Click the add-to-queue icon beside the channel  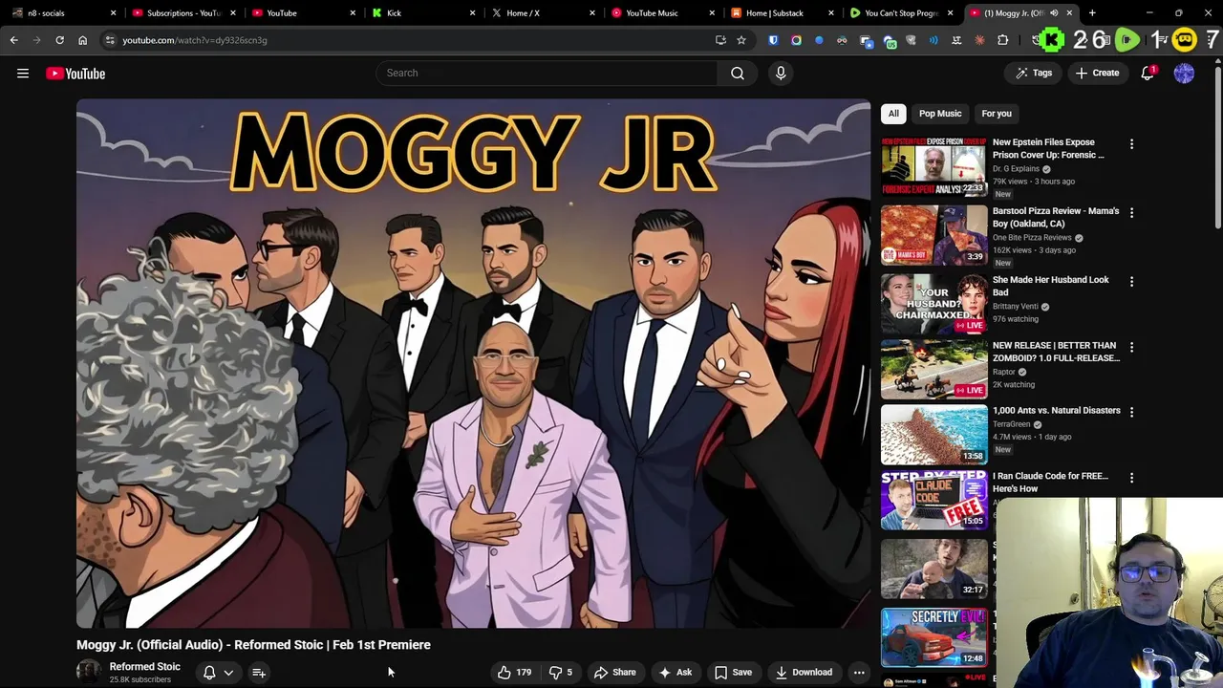(258, 673)
